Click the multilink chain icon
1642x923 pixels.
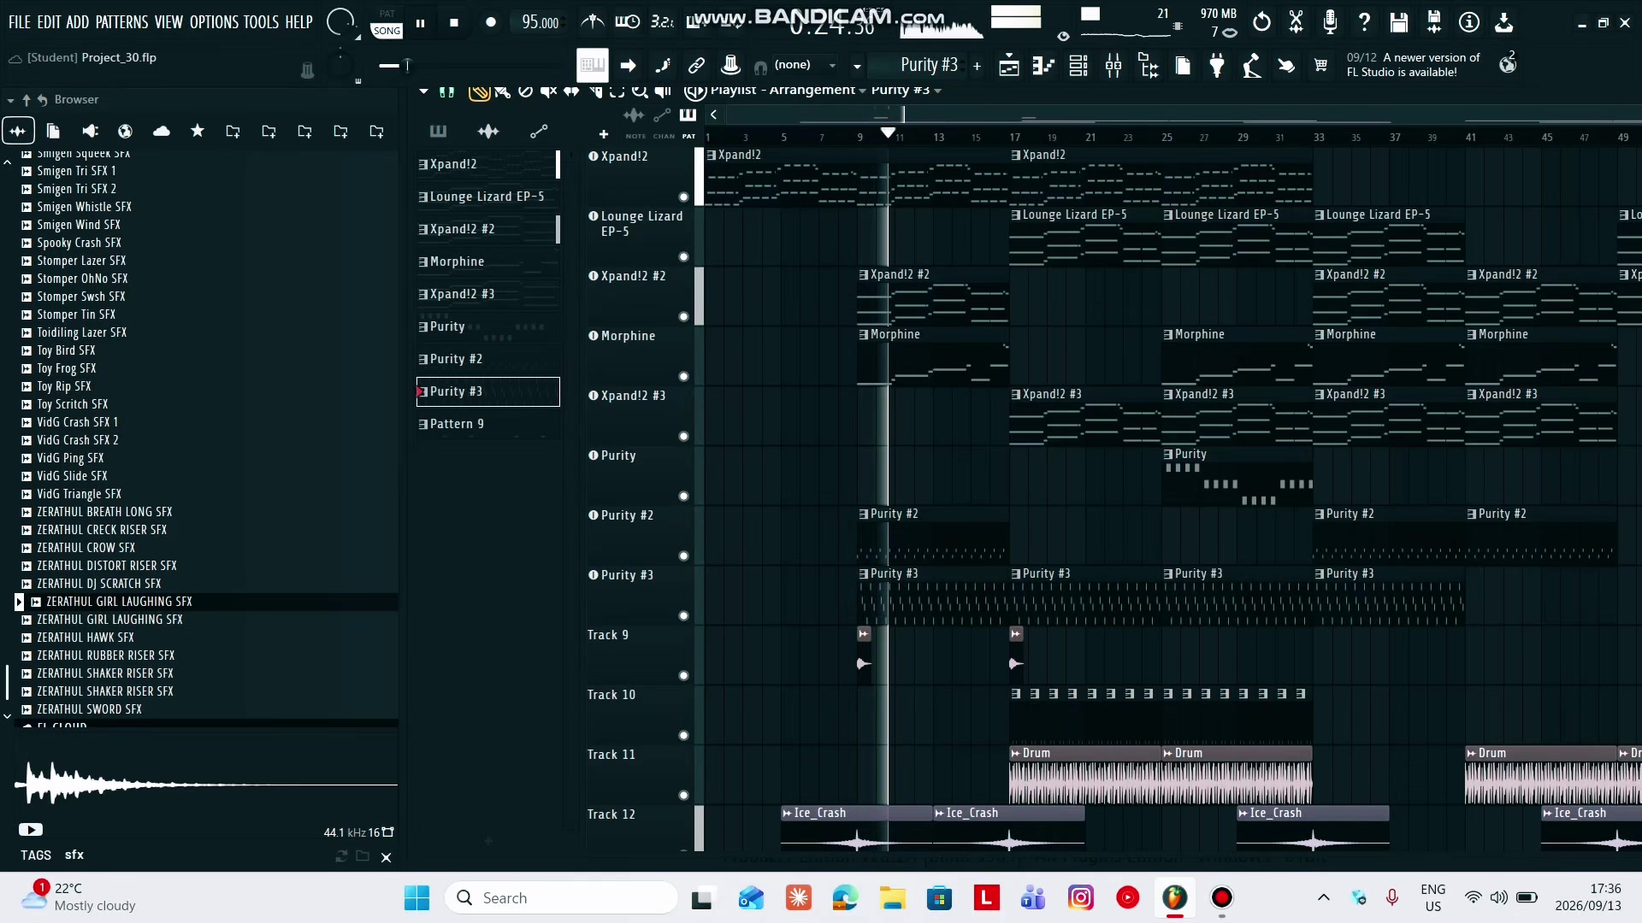697,65
